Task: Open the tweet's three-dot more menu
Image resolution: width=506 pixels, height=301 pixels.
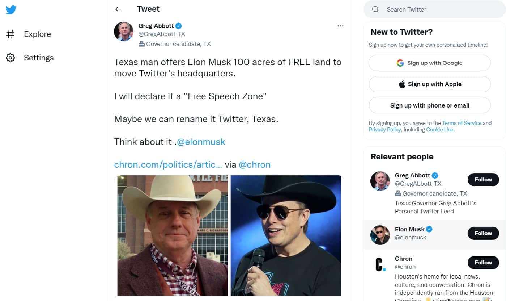Action: click(x=340, y=26)
